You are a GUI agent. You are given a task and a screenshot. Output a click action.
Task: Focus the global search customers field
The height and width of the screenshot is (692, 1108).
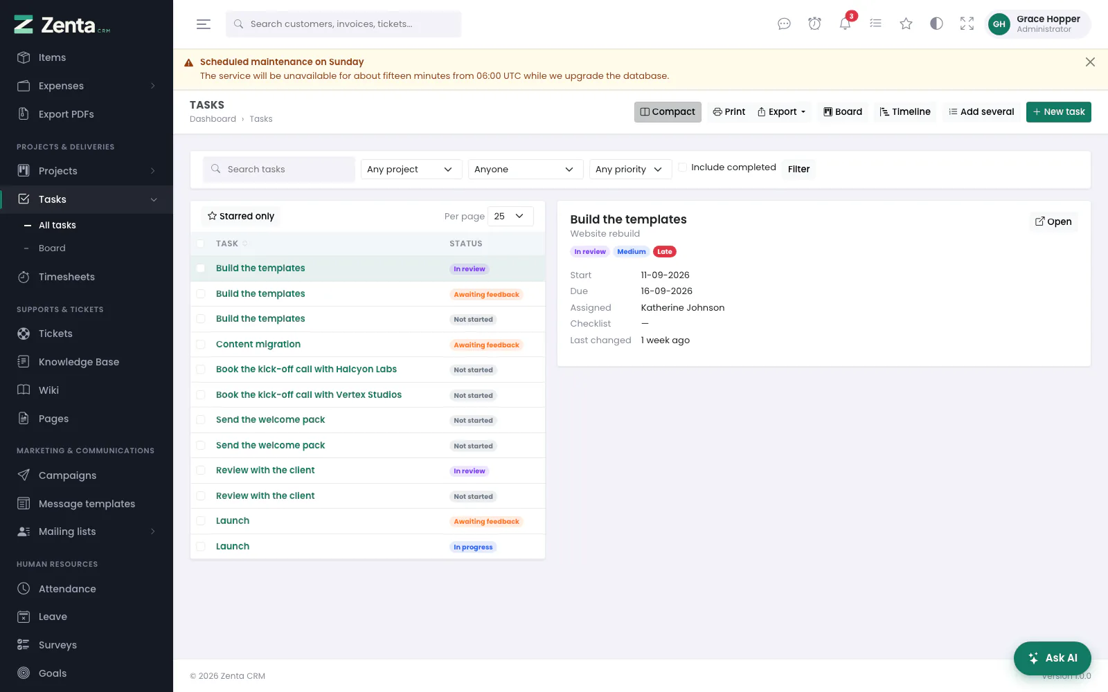(343, 24)
